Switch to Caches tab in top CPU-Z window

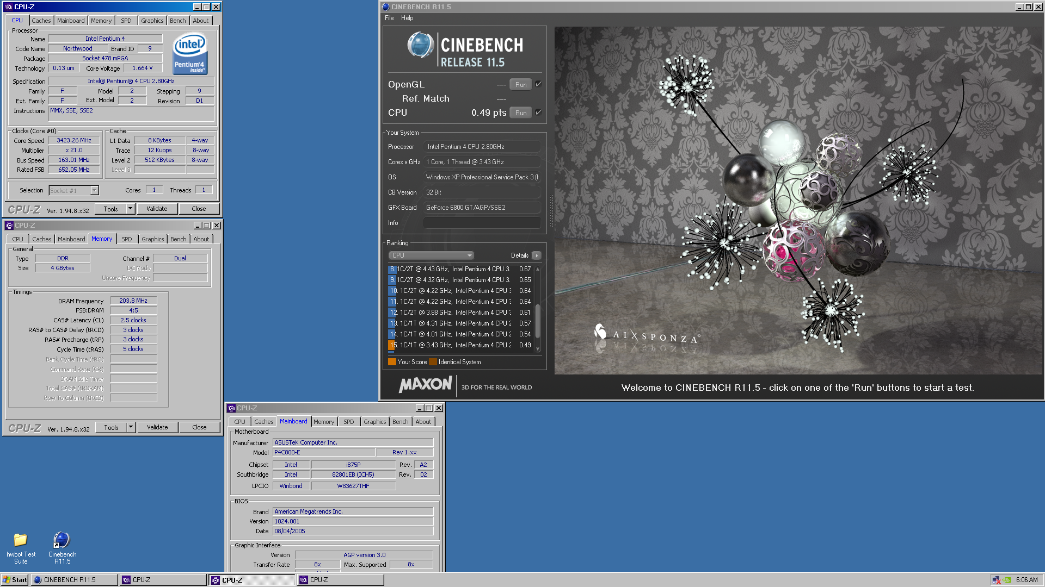click(x=41, y=21)
